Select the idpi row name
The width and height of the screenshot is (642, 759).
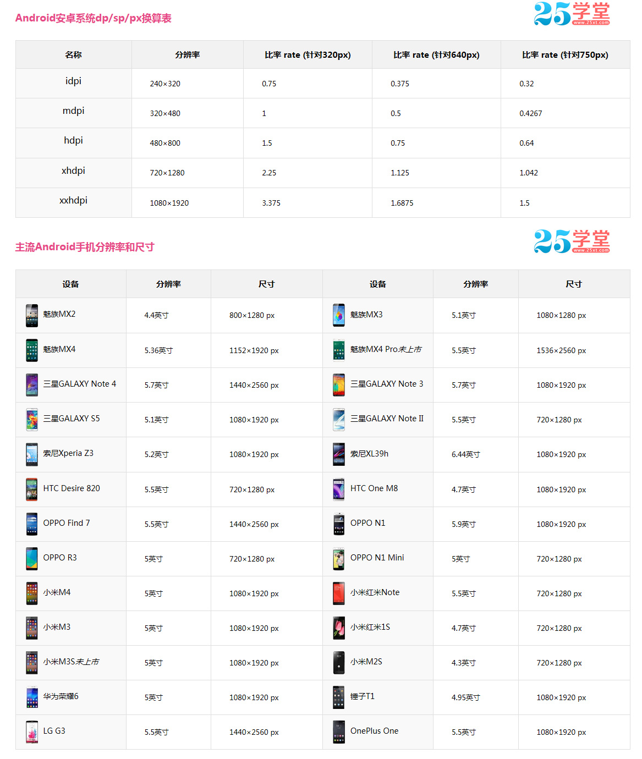[x=73, y=81]
